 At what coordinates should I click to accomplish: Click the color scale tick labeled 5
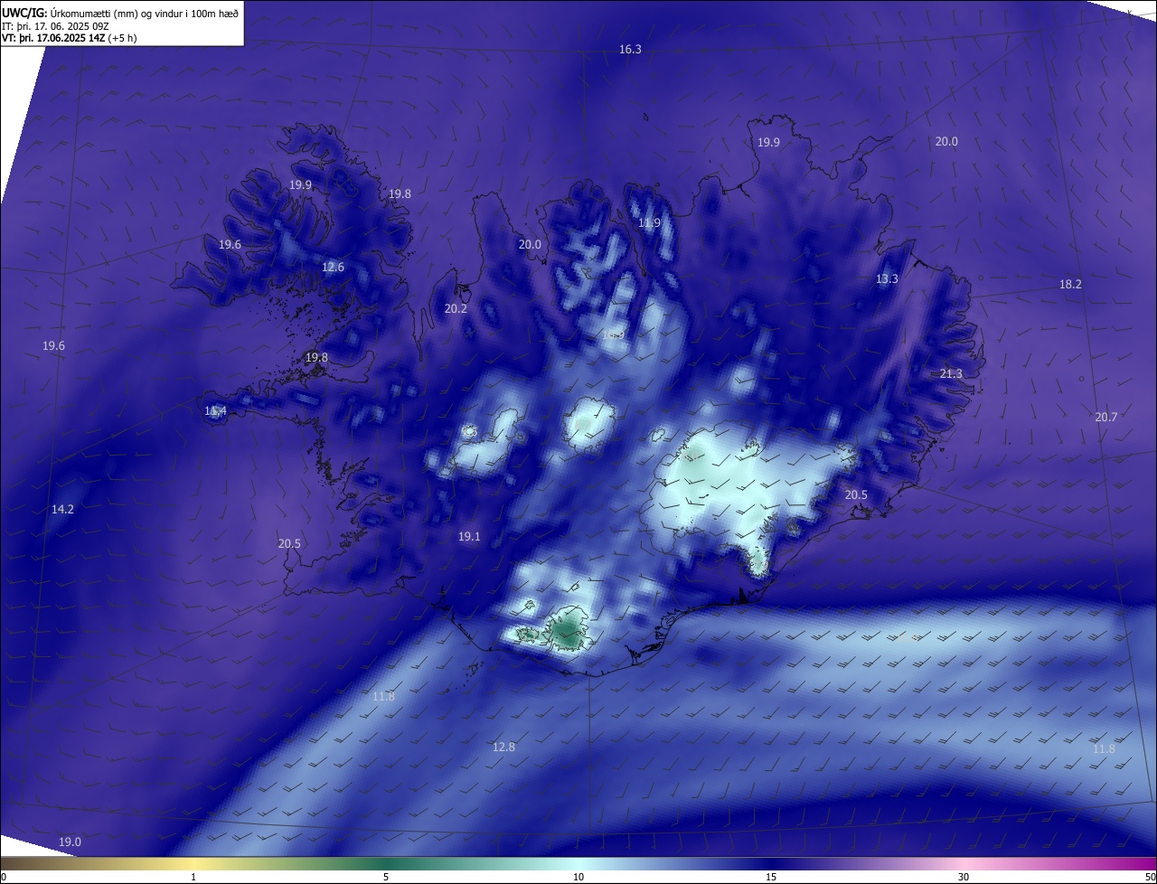click(386, 877)
